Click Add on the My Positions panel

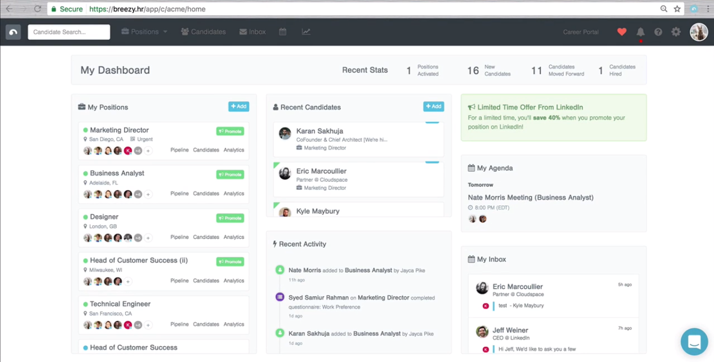point(239,106)
